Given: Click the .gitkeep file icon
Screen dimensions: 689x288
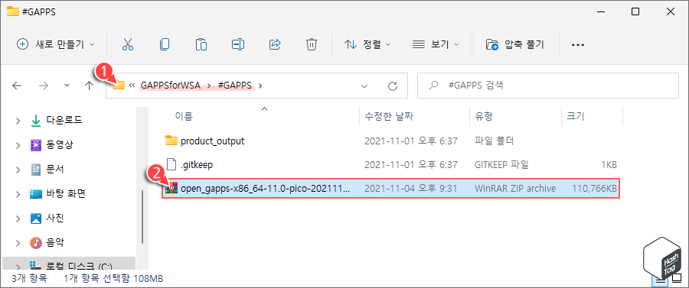Looking at the screenshot, I should [x=171, y=165].
